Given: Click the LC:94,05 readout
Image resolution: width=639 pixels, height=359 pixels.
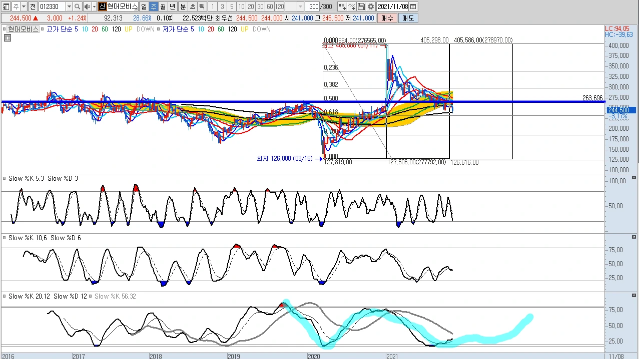Looking at the screenshot, I should click(617, 28).
